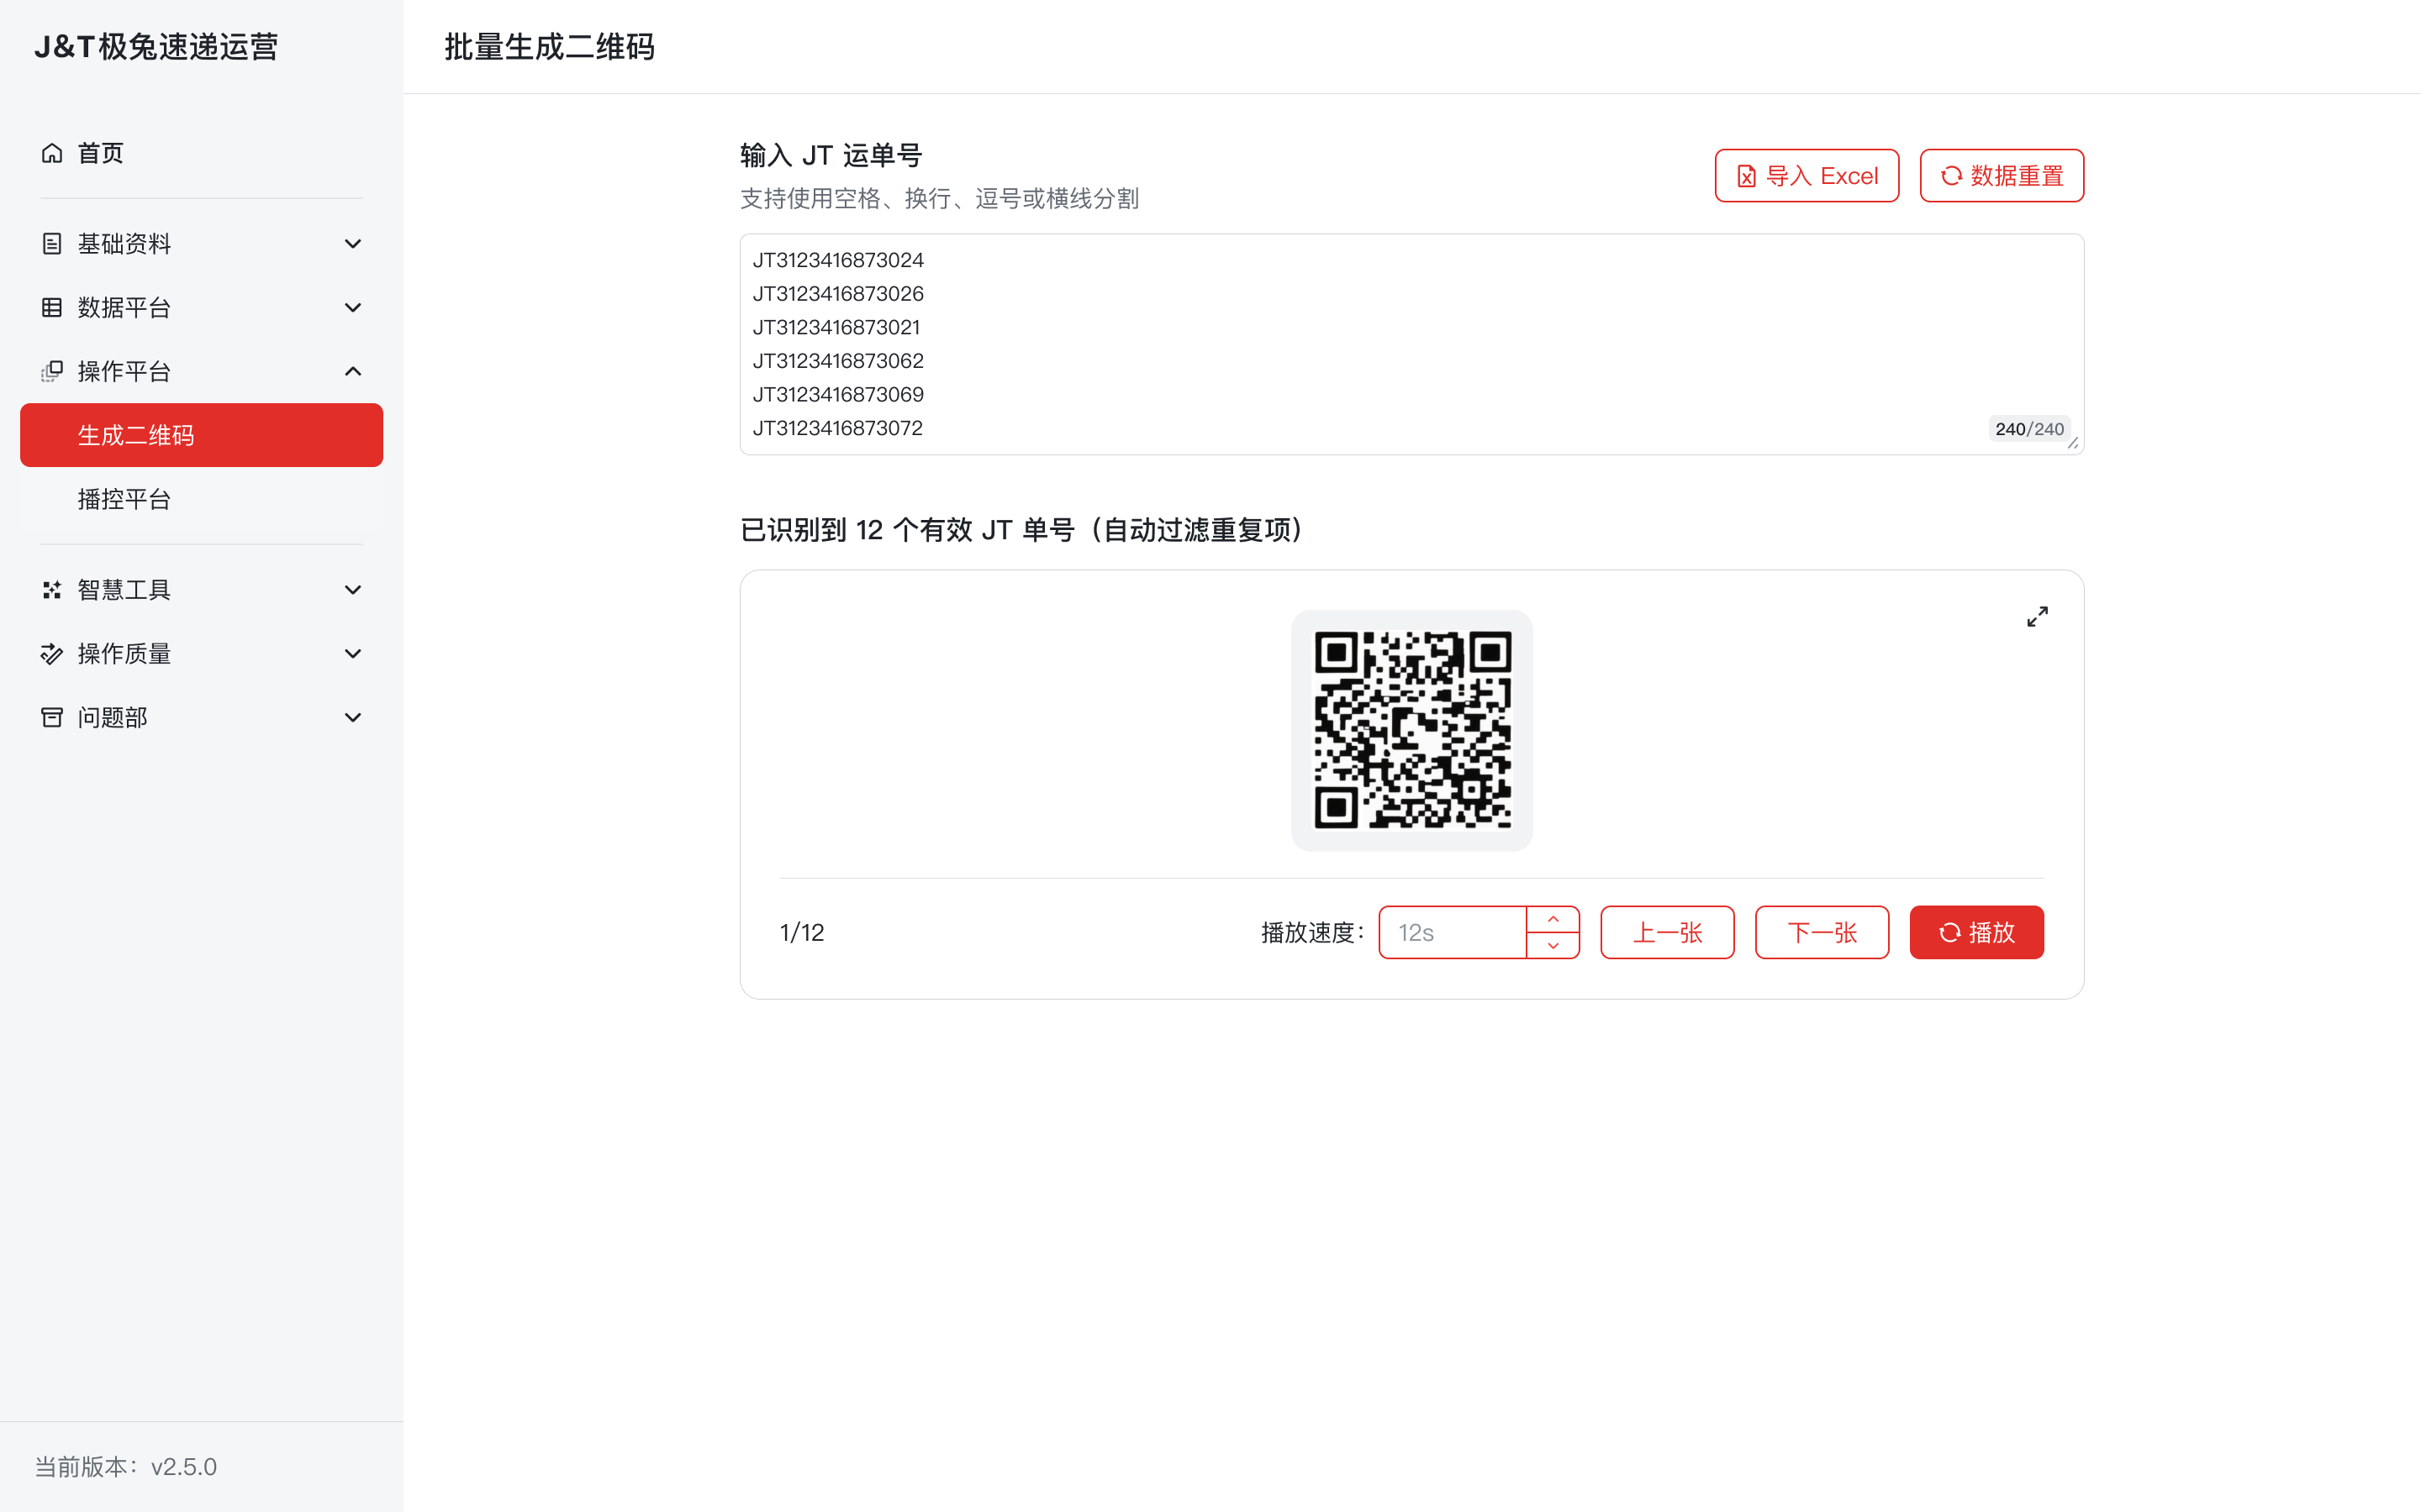Click the 导入 Excel button

point(1806,176)
